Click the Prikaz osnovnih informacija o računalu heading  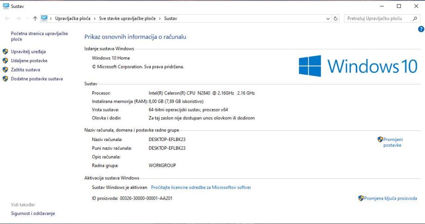pos(135,37)
